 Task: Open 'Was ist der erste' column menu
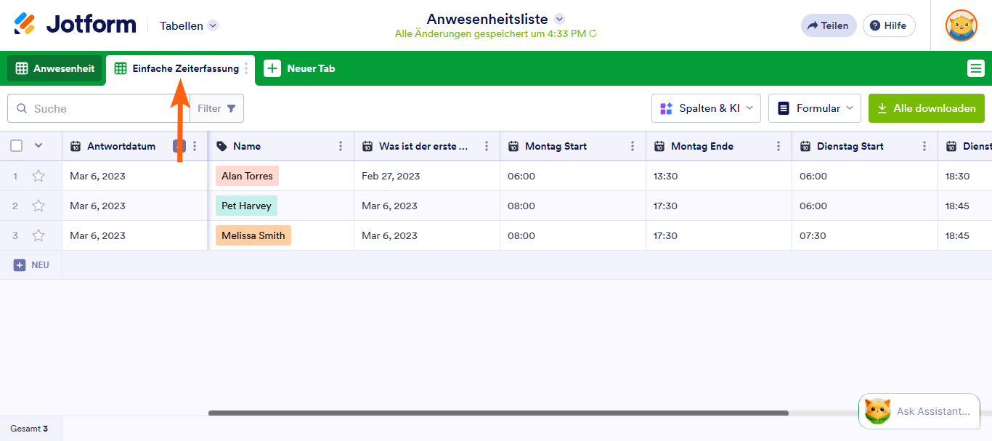pos(487,146)
